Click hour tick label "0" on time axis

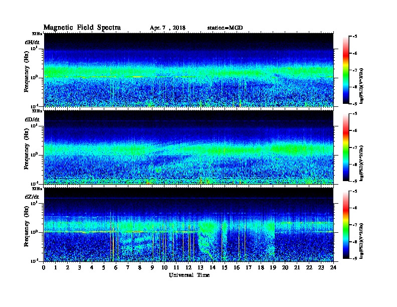[44, 267]
